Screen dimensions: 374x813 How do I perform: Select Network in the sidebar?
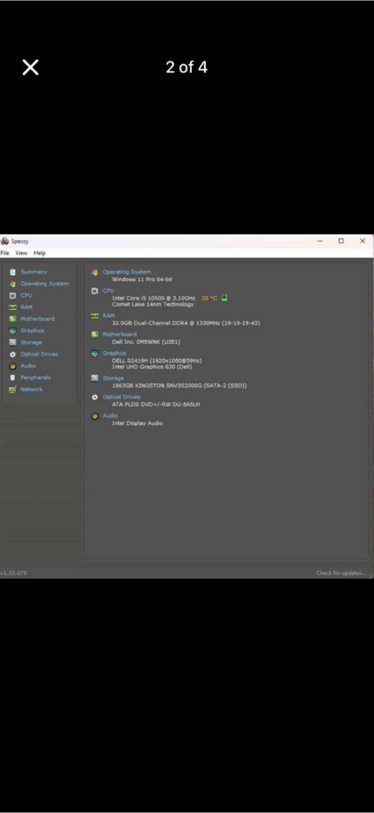[x=32, y=390]
